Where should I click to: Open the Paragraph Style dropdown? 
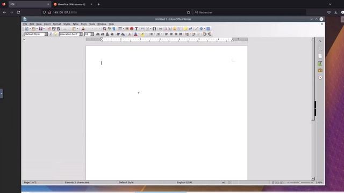46,34
